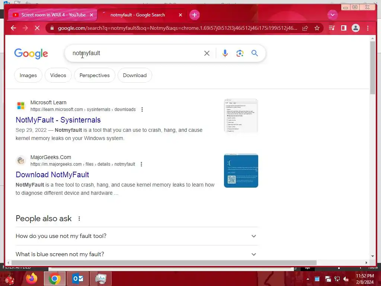Open more options for MajorGeeks result

coord(141,164)
